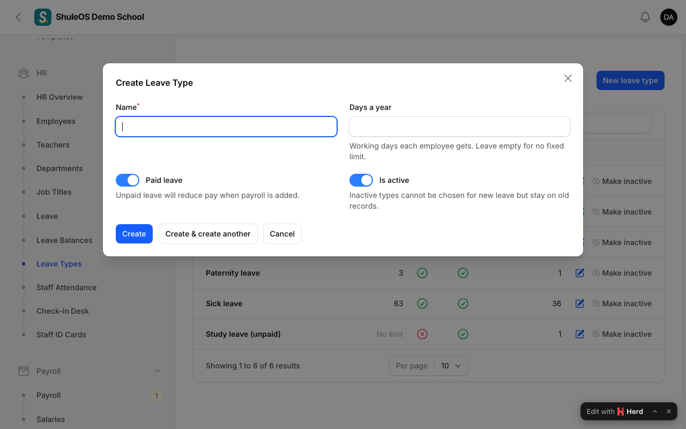Image resolution: width=686 pixels, height=429 pixels.
Task: Edit the Sick leave row
Action: coord(579,304)
